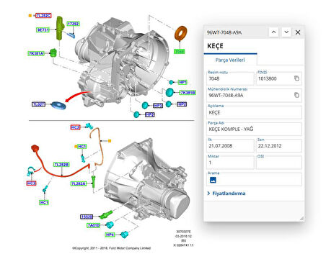326x259 pixels.
Task: Click the Açıklama field showing KEÇE
Action: tap(254, 112)
